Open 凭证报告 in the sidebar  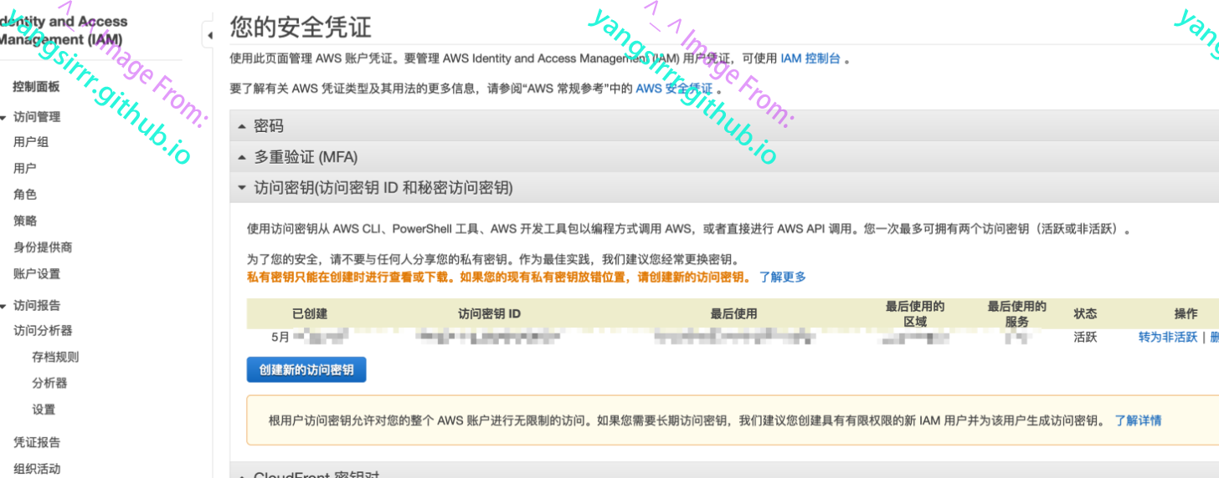pyautogui.click(x=37, y=442)
